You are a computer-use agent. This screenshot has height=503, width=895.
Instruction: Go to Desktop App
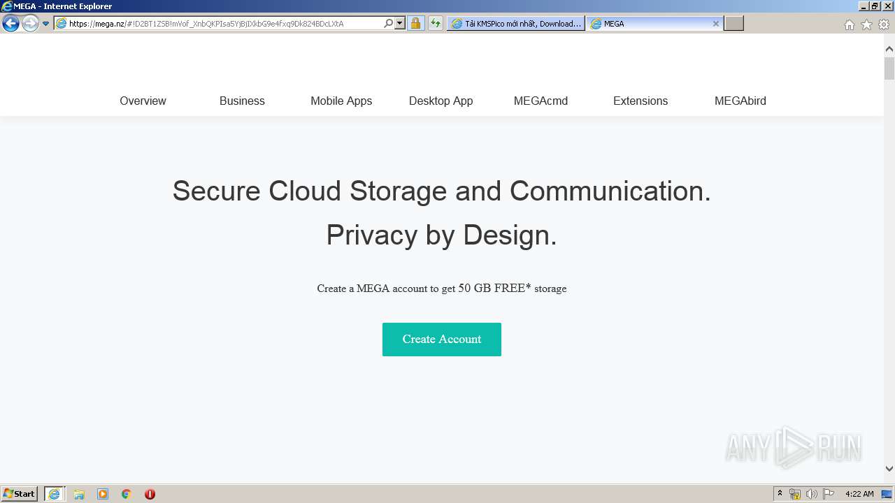click(x=441, y=101)
